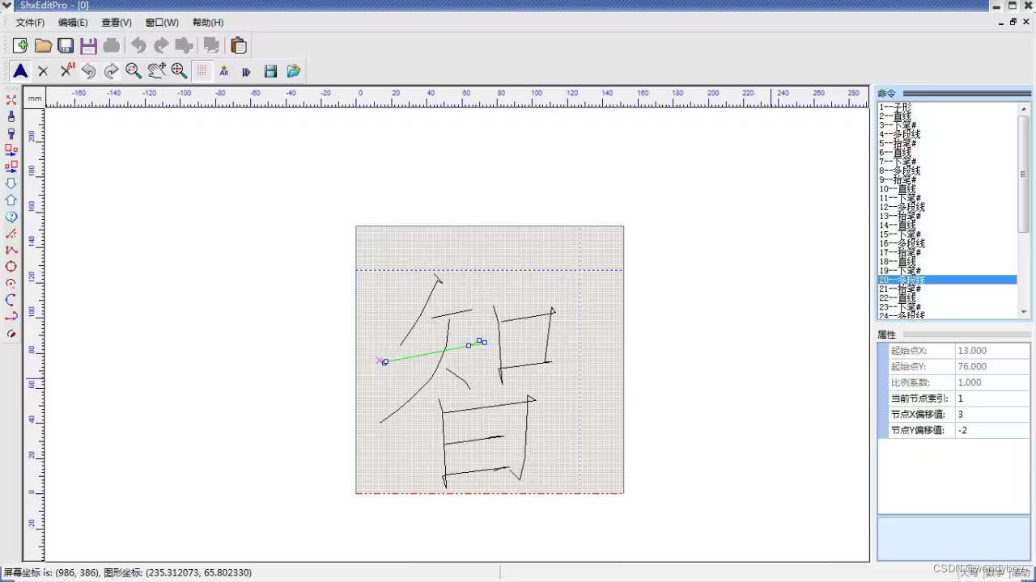Click the Delete All (X All) tool
1036x582 pixels.
(66, 71)
